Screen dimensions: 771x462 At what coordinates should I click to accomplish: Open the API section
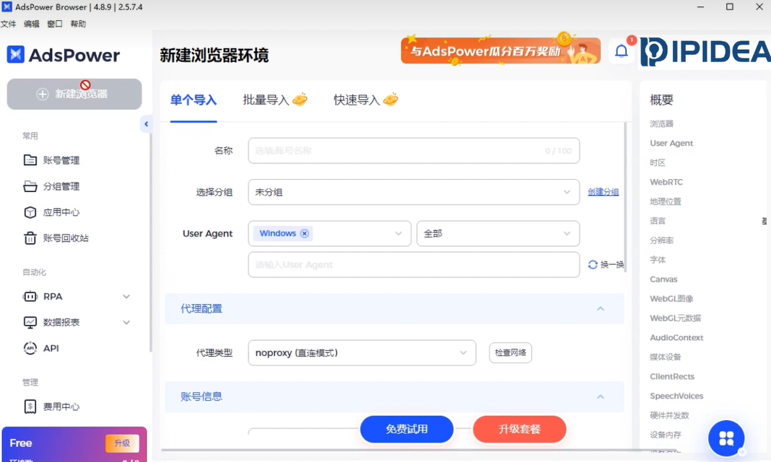click(41, 348)
